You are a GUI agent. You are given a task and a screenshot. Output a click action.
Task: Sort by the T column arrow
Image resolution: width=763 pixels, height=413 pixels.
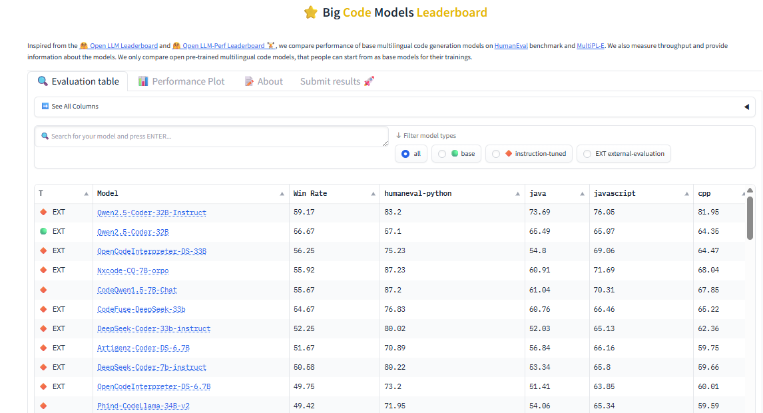(86, 194)
